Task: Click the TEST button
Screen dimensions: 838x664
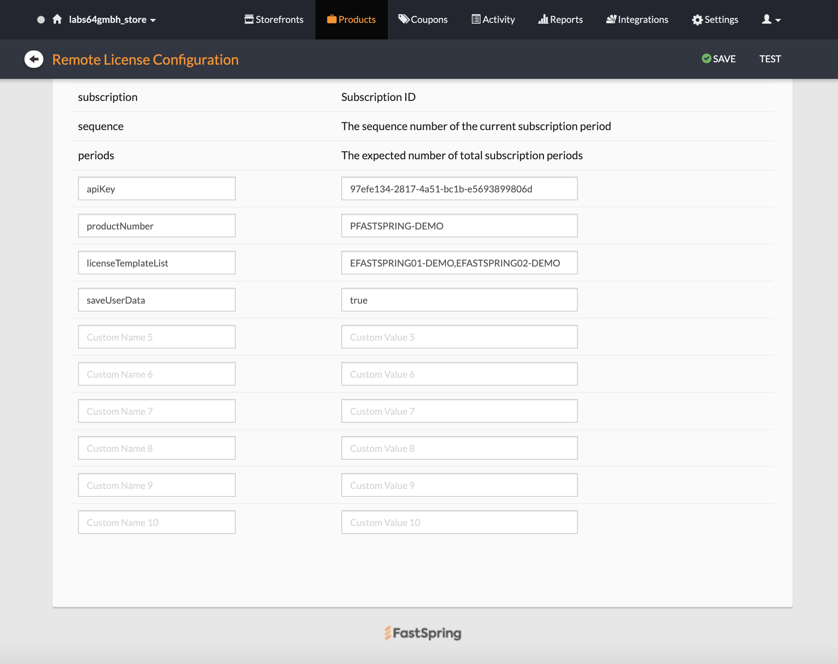Action: click(770, 59)
